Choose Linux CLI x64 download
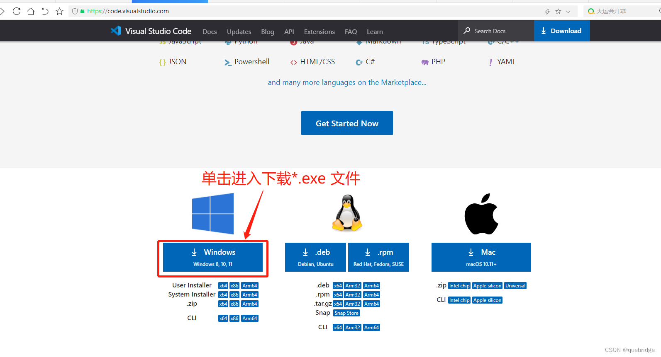Image resolution: width=661 pixels, height=357 pixels. pos(338,328)
